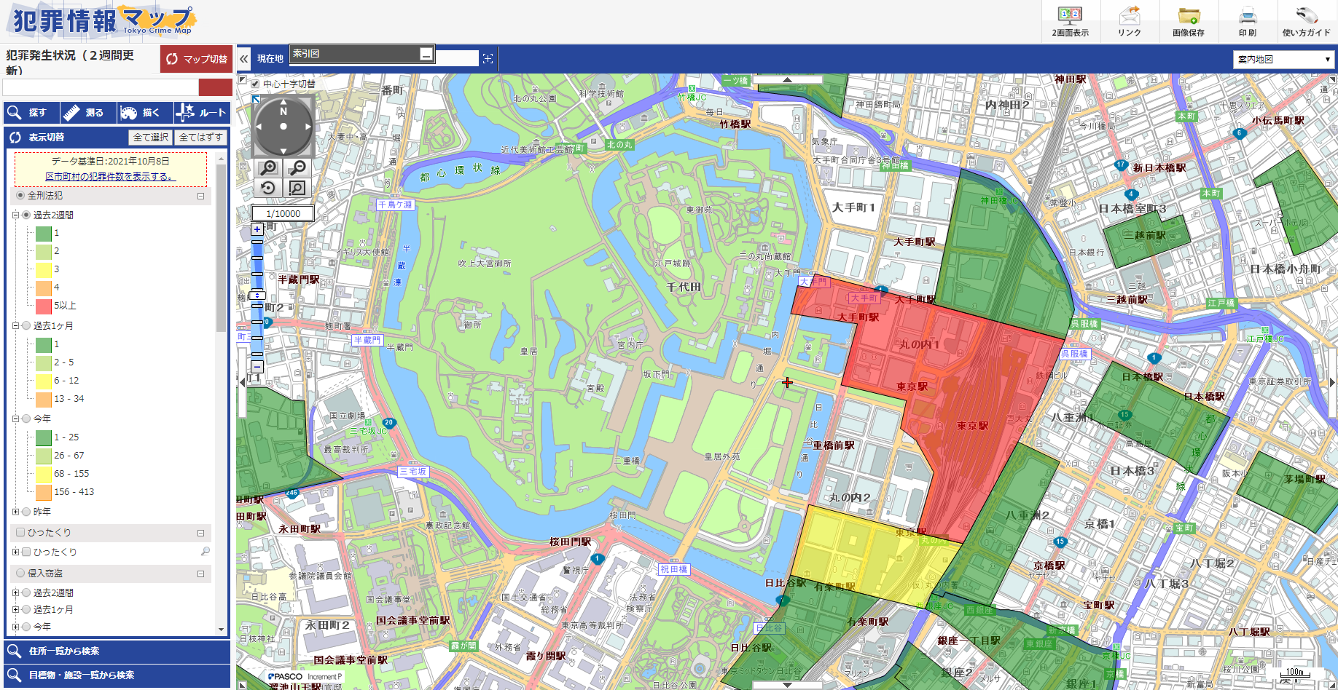Reset map view with the rotate-back icon
Screen dimensions: 1338x690
coord(268,188)
